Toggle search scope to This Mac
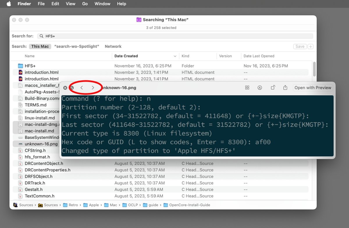This screenshot has height=228, width=349. coord(40,46)
